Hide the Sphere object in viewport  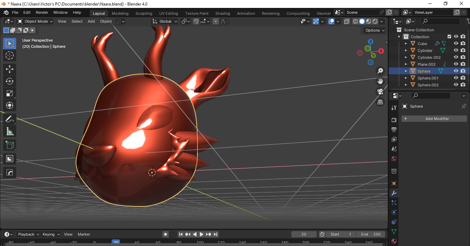456,71
